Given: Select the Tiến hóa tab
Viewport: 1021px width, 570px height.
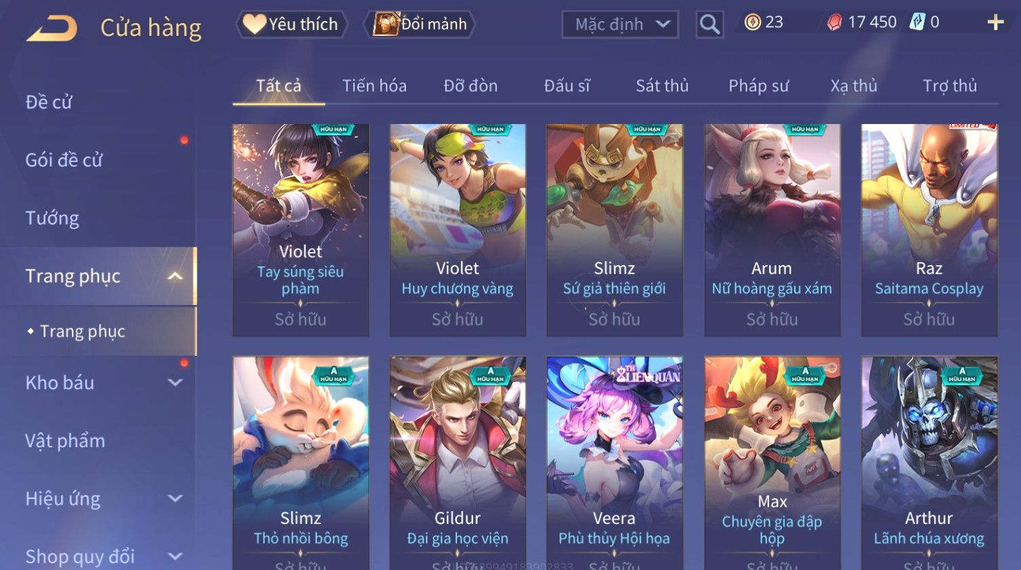Looking at the screenshot, I should click(374, 85).
